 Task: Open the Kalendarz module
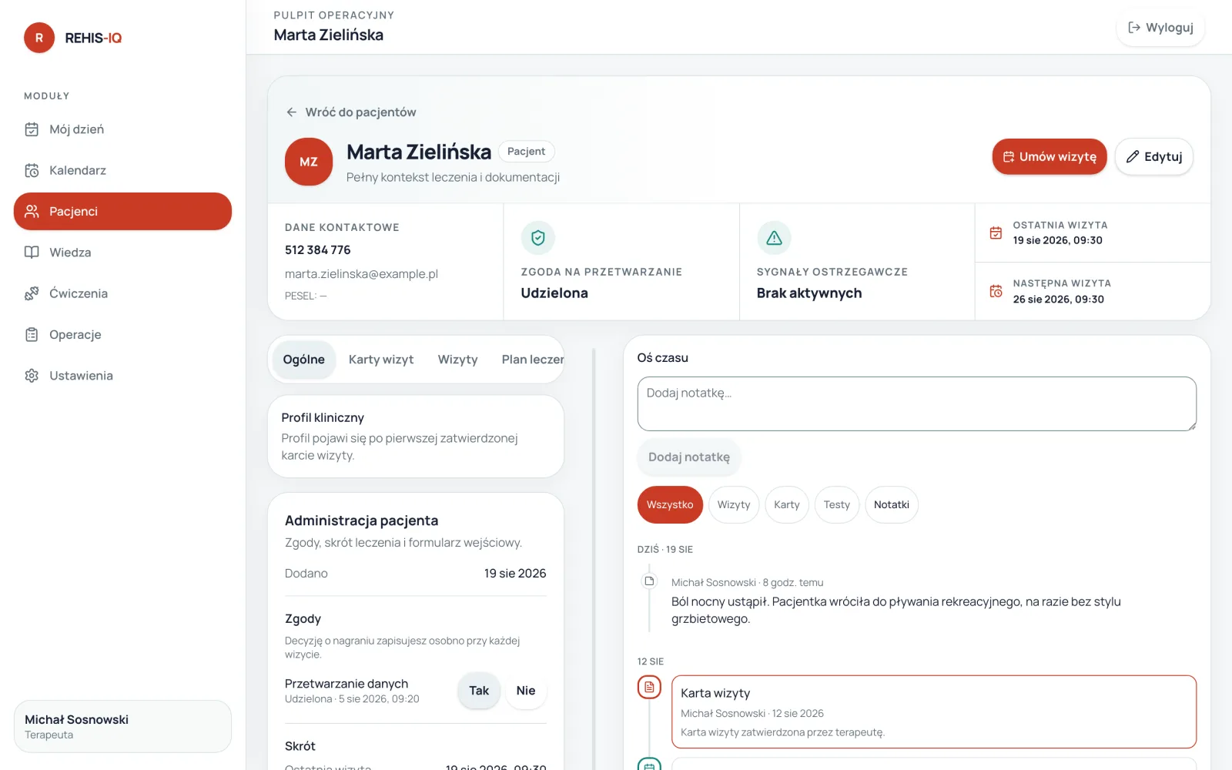tap(122, 170)
